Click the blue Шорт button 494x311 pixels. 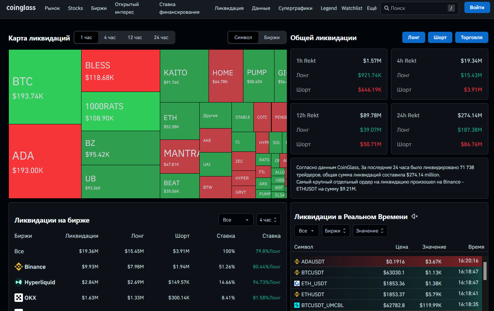pos(440,37)
